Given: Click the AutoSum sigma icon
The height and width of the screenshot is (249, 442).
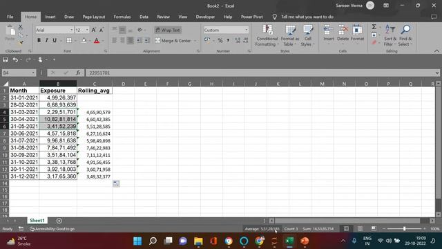Looking at the screenshot, I should click(x=374, y=27).
